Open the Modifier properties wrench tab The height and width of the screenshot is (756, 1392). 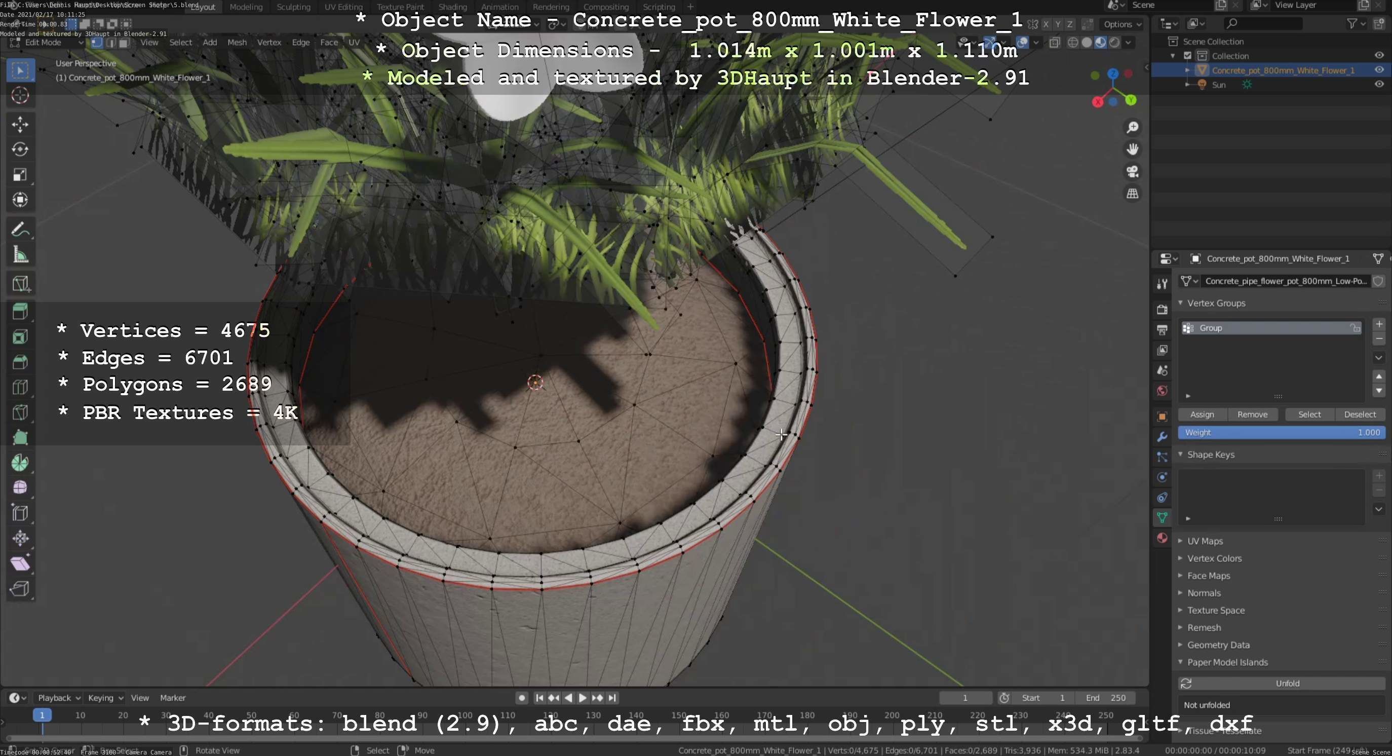tap(1162, 437)
